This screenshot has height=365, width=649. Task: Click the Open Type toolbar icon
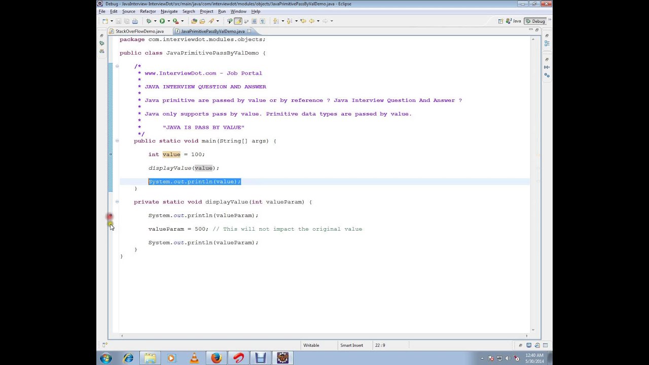(x=194, y=21)
